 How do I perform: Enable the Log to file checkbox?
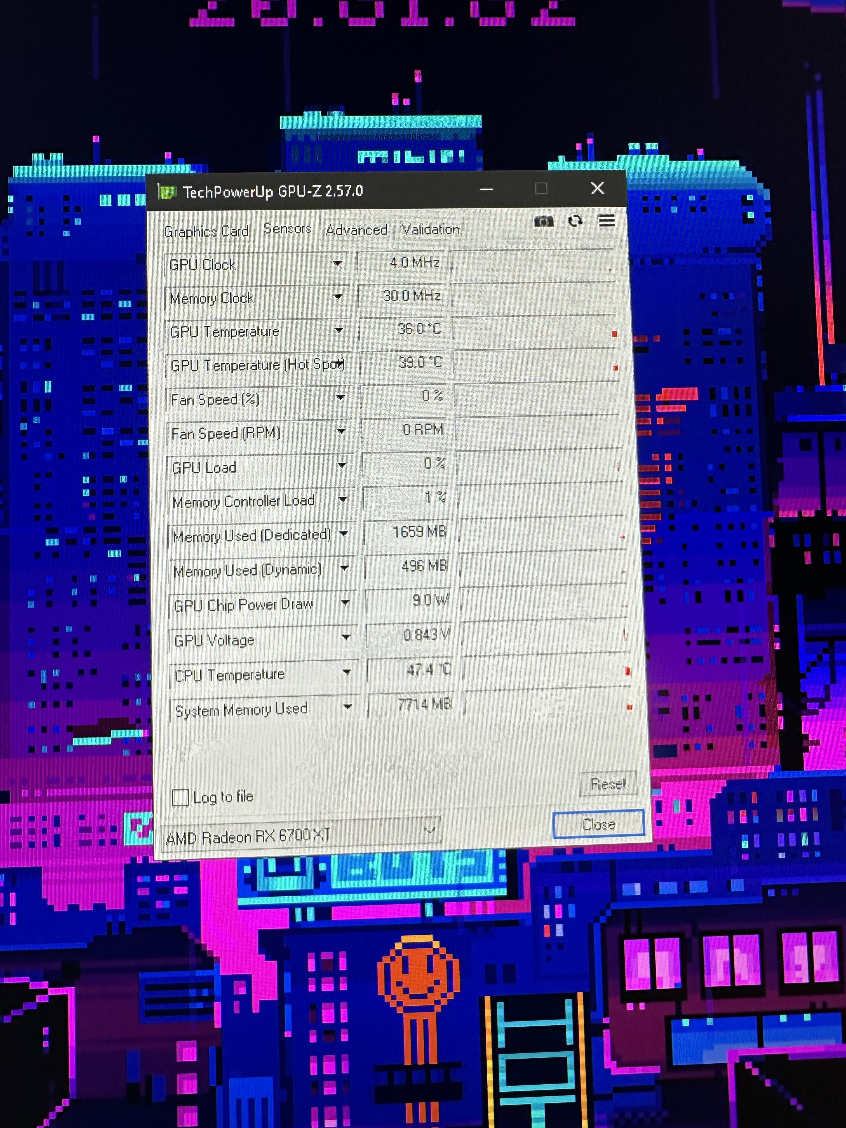180,797
